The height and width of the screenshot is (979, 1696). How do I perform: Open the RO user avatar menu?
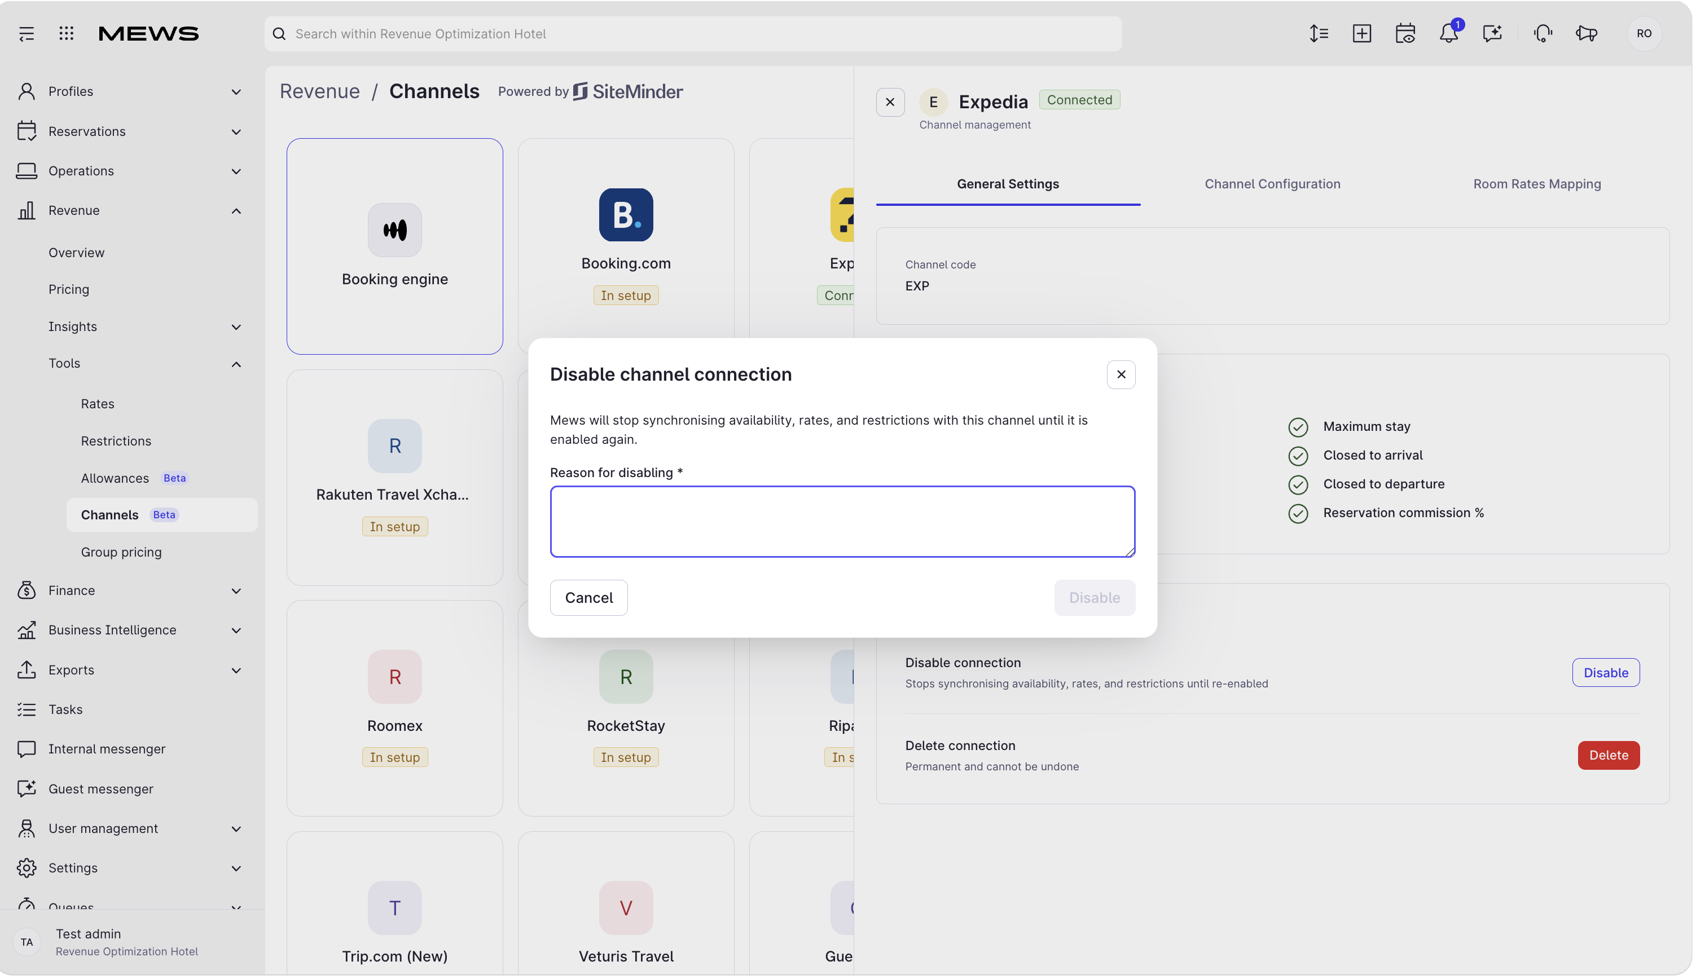(x=1644, y=34)
